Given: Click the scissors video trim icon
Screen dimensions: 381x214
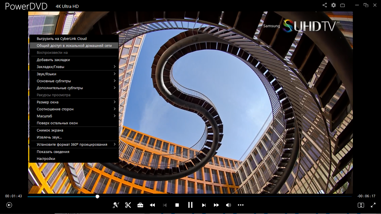Looking at the screenshot, I should coord(128,205).
